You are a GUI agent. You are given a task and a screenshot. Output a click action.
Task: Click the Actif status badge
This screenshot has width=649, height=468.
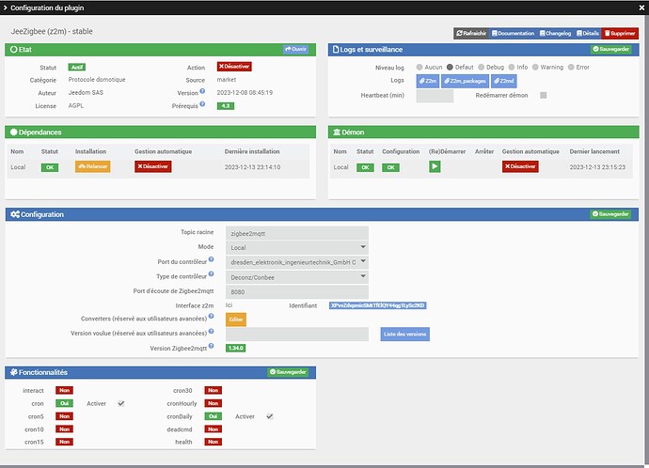pos(77,67)
